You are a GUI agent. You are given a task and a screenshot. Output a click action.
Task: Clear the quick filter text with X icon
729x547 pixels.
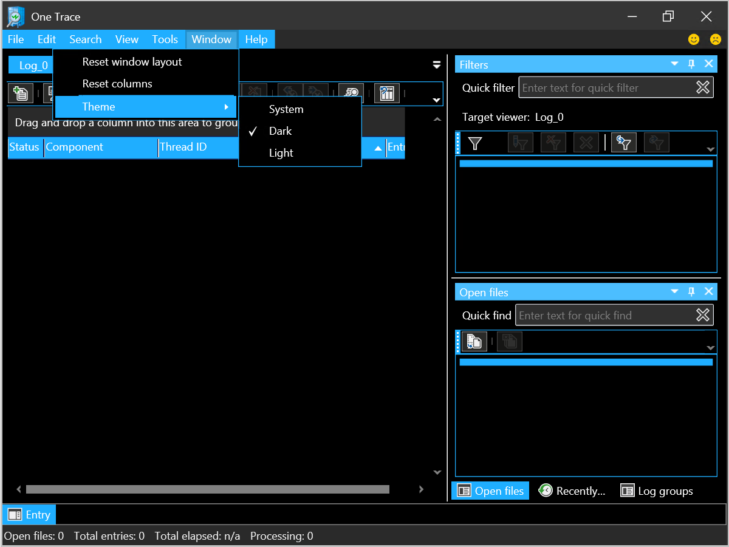(x=703, y=87)
